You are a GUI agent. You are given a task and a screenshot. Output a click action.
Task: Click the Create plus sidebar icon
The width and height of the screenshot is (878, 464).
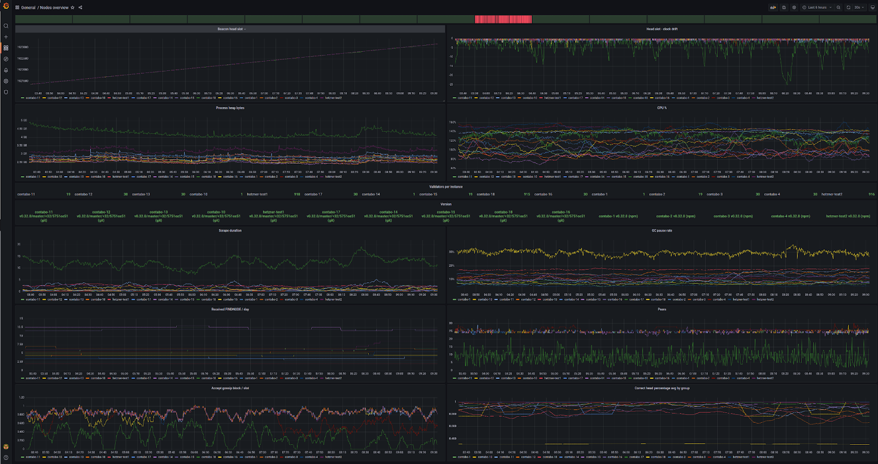tap(6, 37)
